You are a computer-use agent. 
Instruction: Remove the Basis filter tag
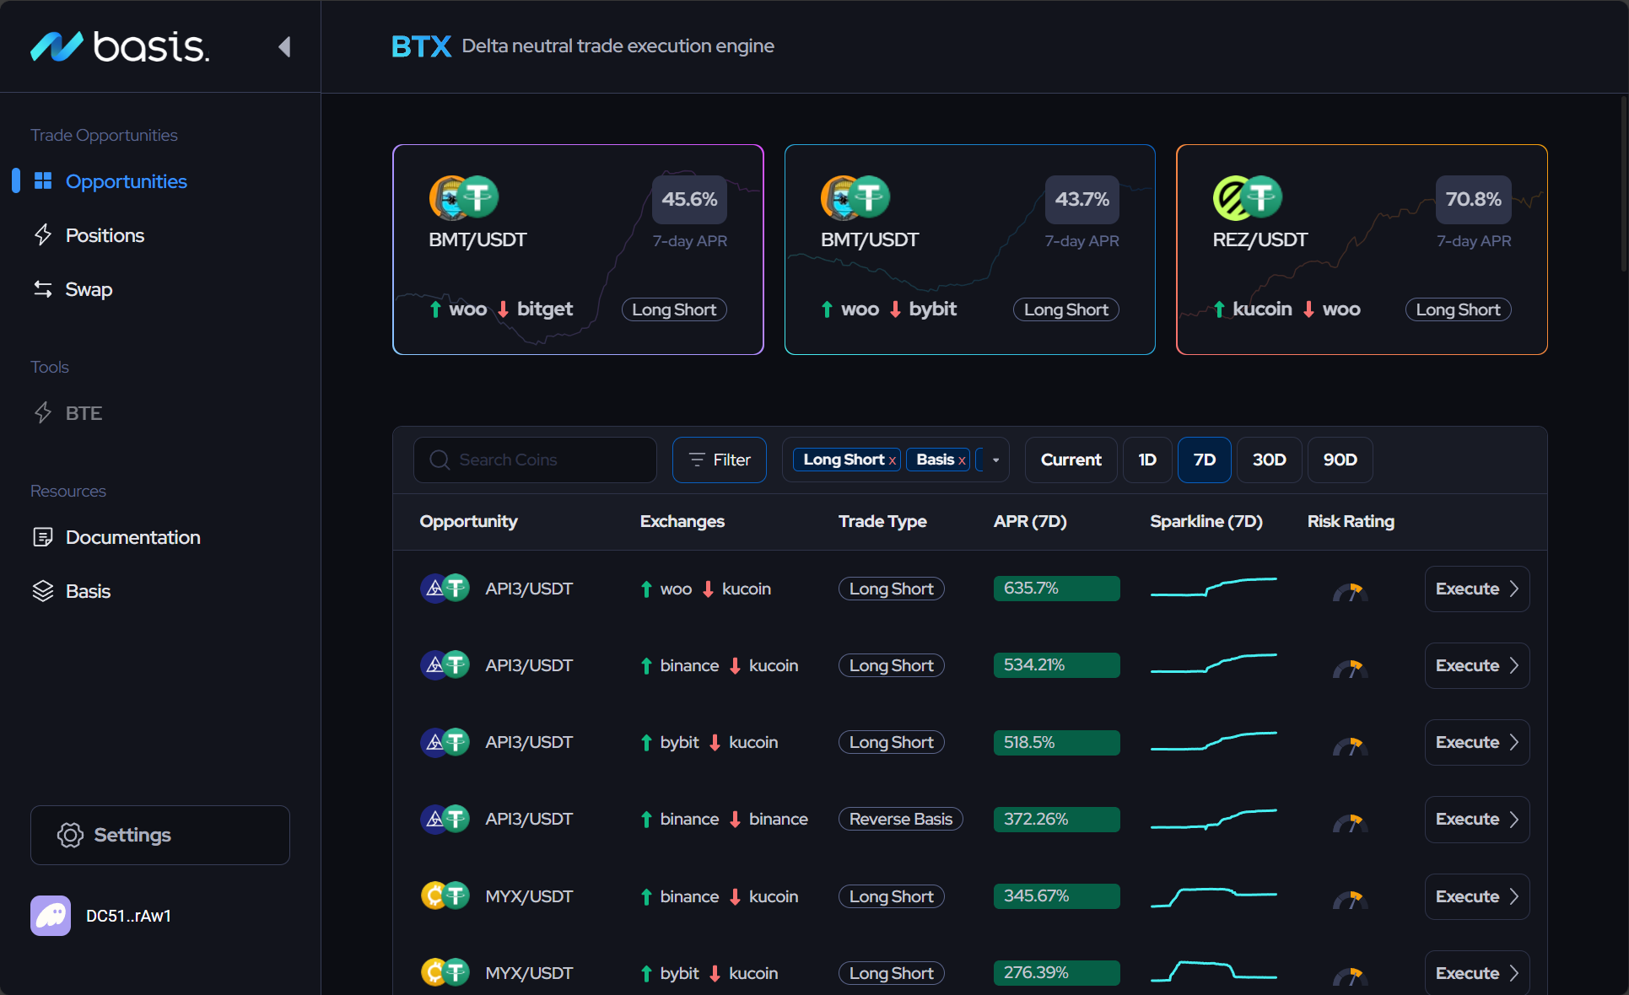tap(962, 460)
